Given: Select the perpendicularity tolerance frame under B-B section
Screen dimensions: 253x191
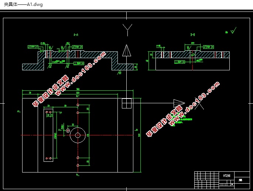Looking at the screenshot, I should (180, 62).
